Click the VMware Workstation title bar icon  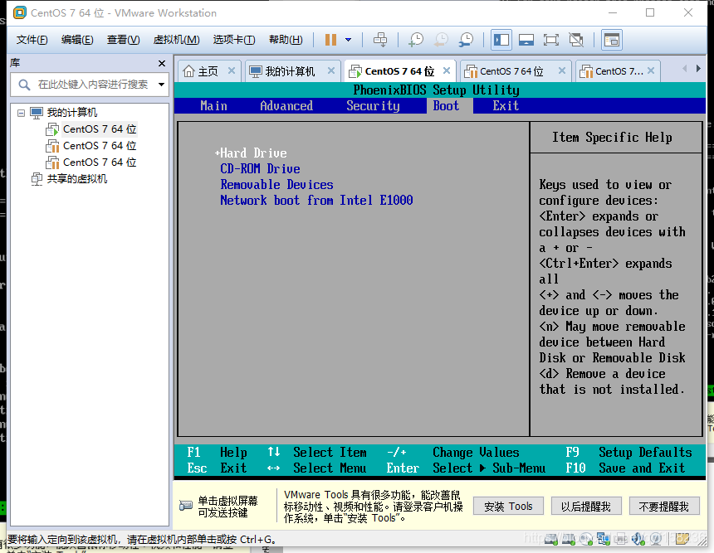coord(20,12)
